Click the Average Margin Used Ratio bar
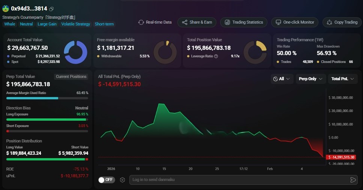 point(47,98)
